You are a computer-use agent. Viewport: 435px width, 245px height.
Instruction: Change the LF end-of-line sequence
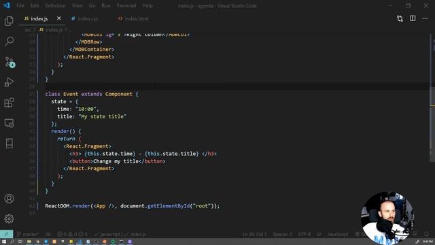[319, 234]
